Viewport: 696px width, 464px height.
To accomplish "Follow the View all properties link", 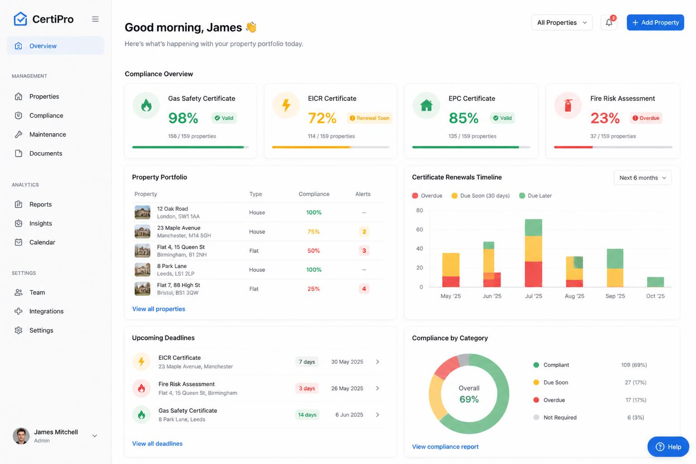I will (x=159, y=309).
